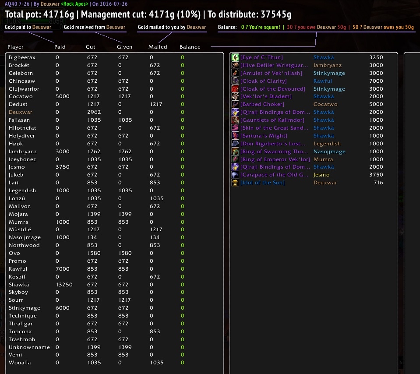Click Rock Apes guild name in title
This screenshot has width=420, height=374.
coord(74,4)
